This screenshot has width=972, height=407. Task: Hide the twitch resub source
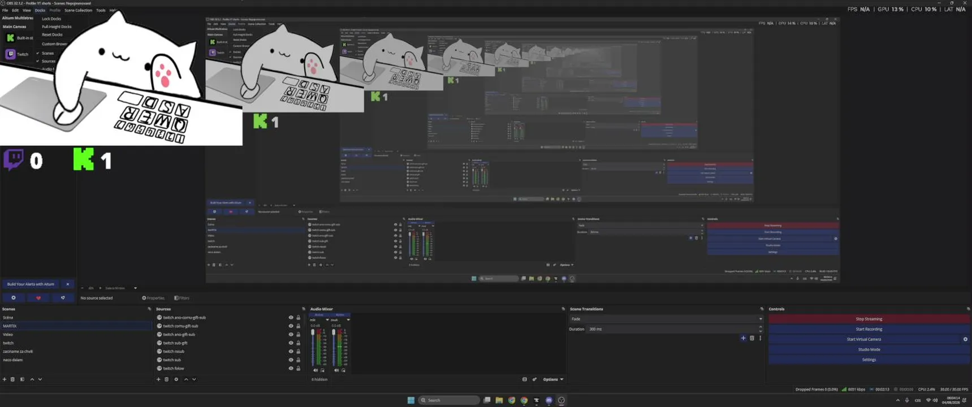pos(291,352)
